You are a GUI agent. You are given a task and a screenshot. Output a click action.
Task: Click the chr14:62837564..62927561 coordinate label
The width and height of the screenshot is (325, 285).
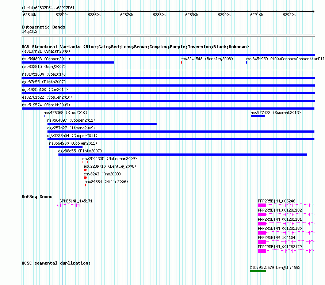48,8
